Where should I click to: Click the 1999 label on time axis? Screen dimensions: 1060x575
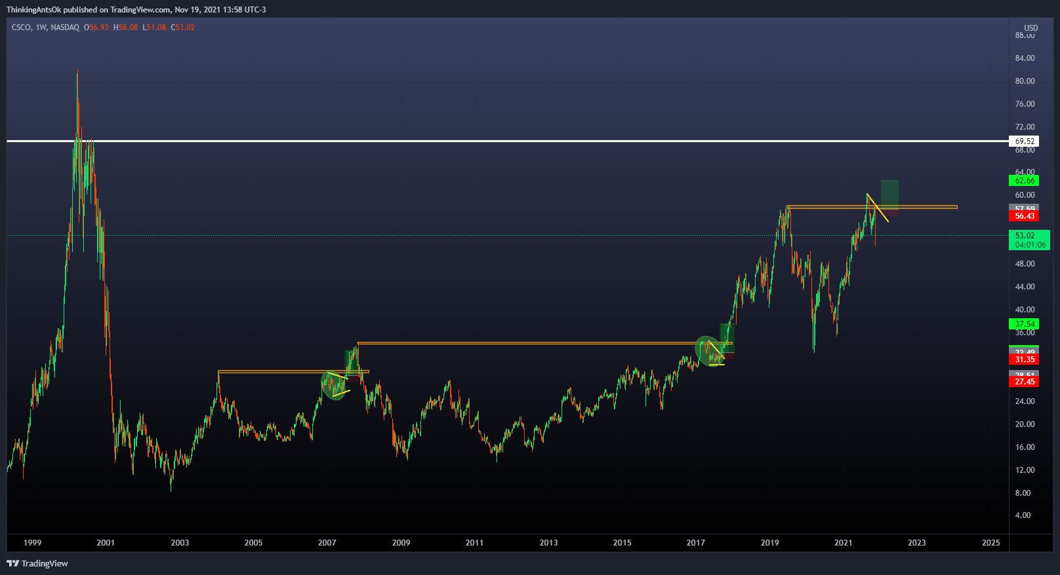(32, 543)
